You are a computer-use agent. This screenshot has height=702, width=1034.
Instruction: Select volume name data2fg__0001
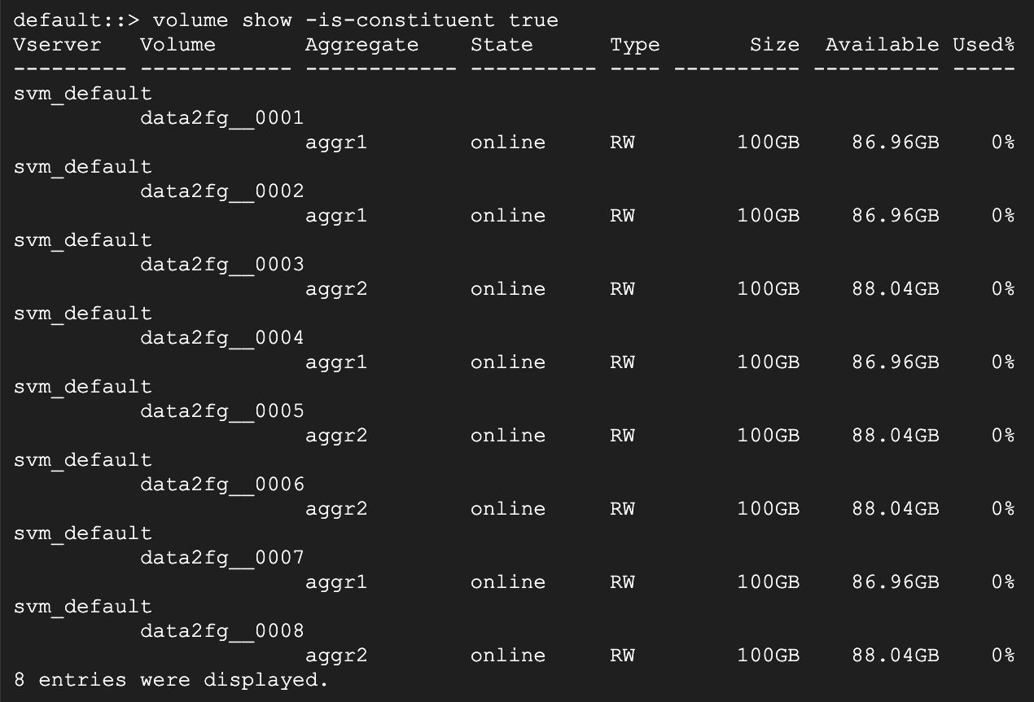coord(221,117)
